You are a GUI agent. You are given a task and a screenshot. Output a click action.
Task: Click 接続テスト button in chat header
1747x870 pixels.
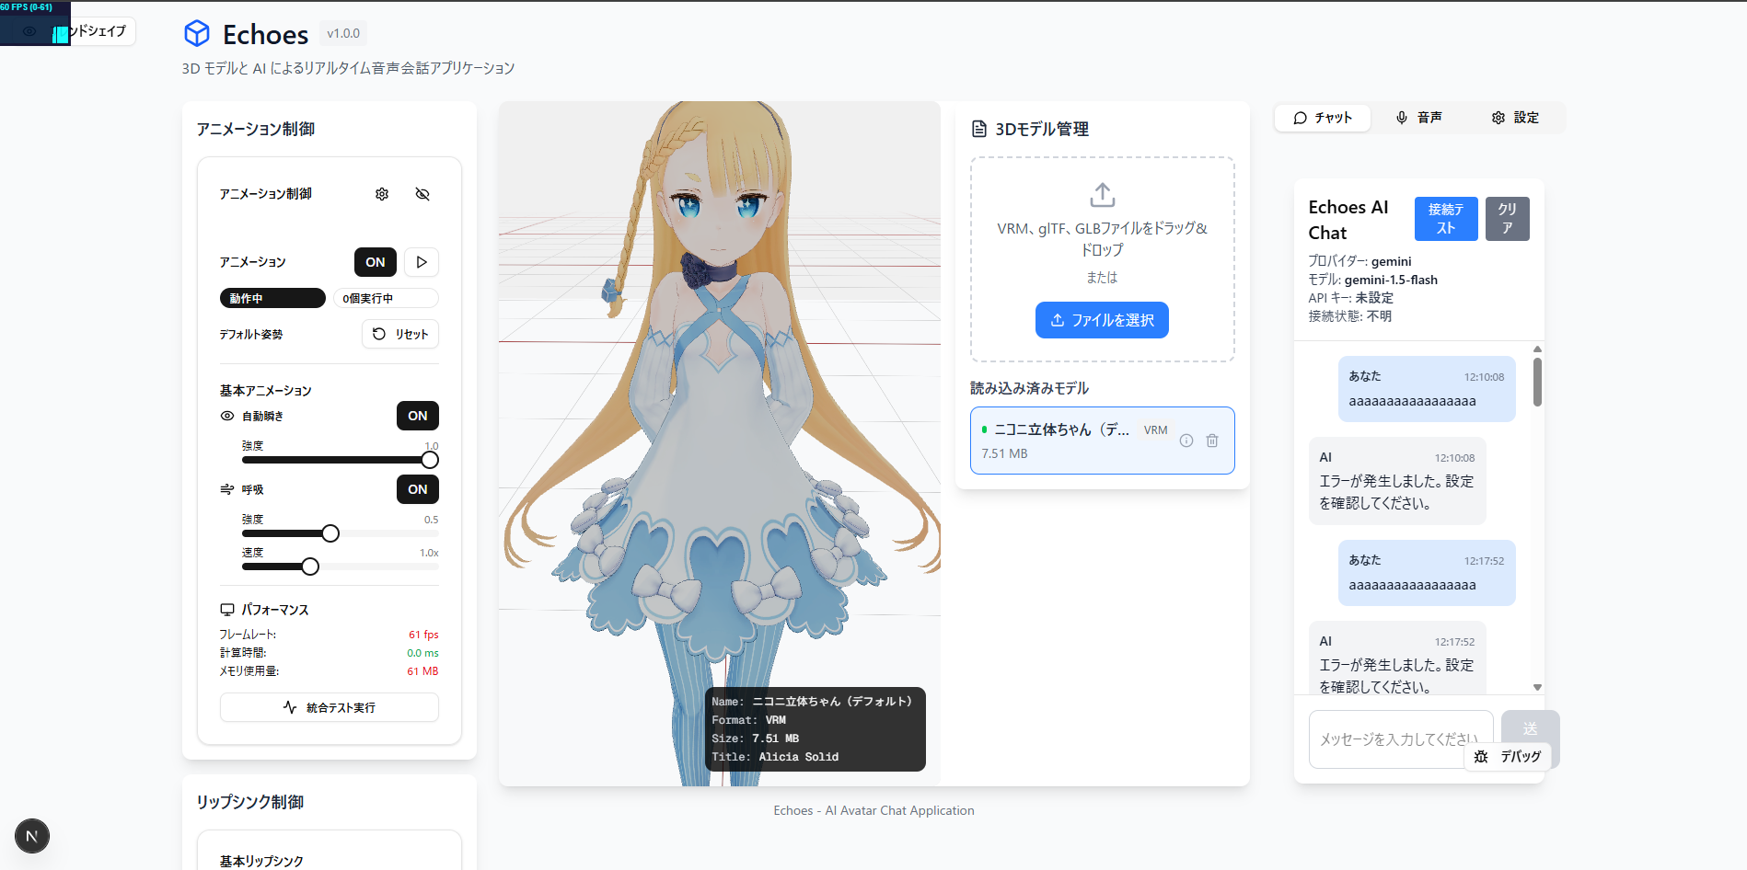click(x=1446, y=219)
